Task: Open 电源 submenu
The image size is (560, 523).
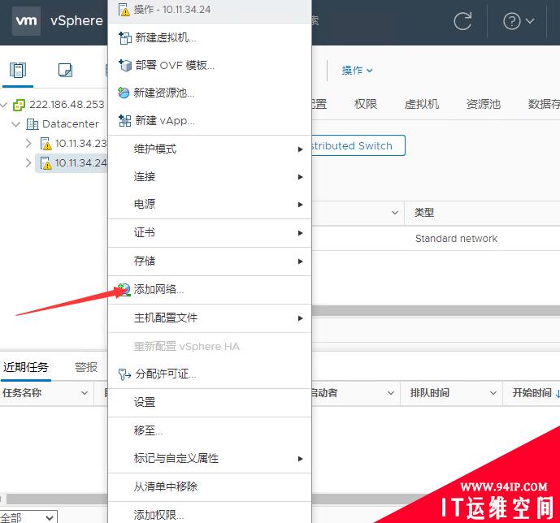Action: click(210, 205)
